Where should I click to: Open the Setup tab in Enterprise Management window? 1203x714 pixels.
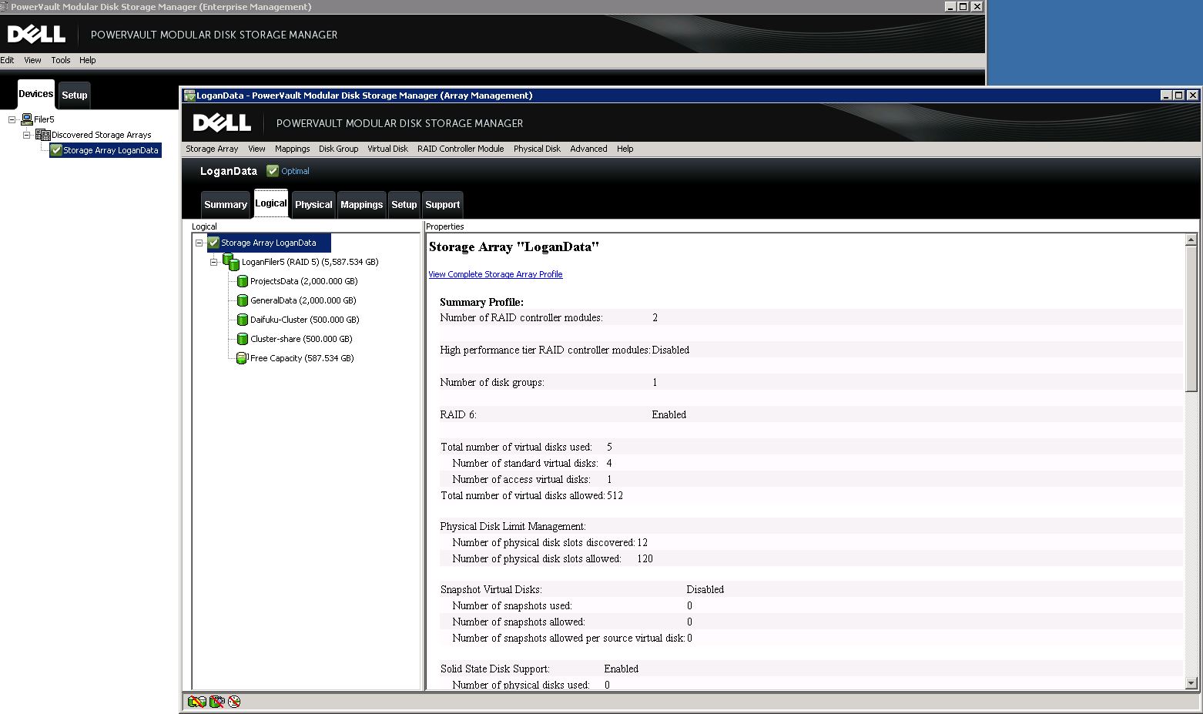(75, 96)
